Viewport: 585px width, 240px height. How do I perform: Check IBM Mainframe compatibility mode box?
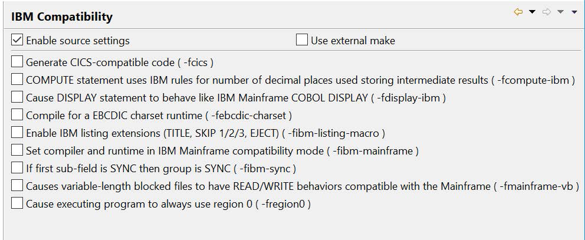[17, 150]
